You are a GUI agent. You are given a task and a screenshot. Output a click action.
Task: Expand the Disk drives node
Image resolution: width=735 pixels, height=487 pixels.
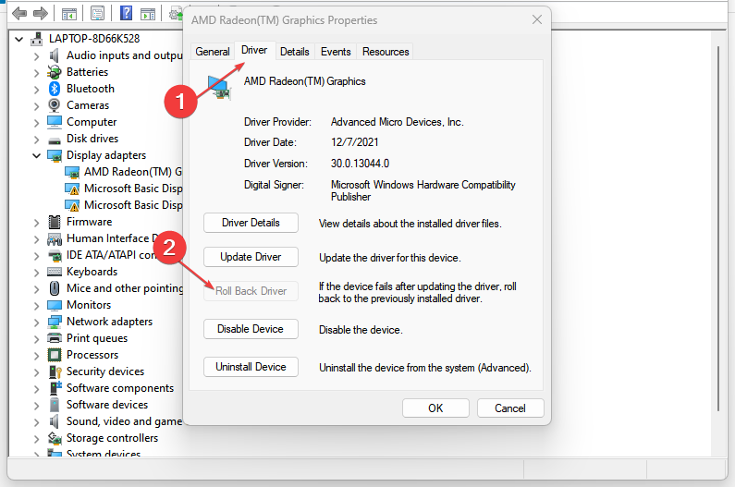37,140
